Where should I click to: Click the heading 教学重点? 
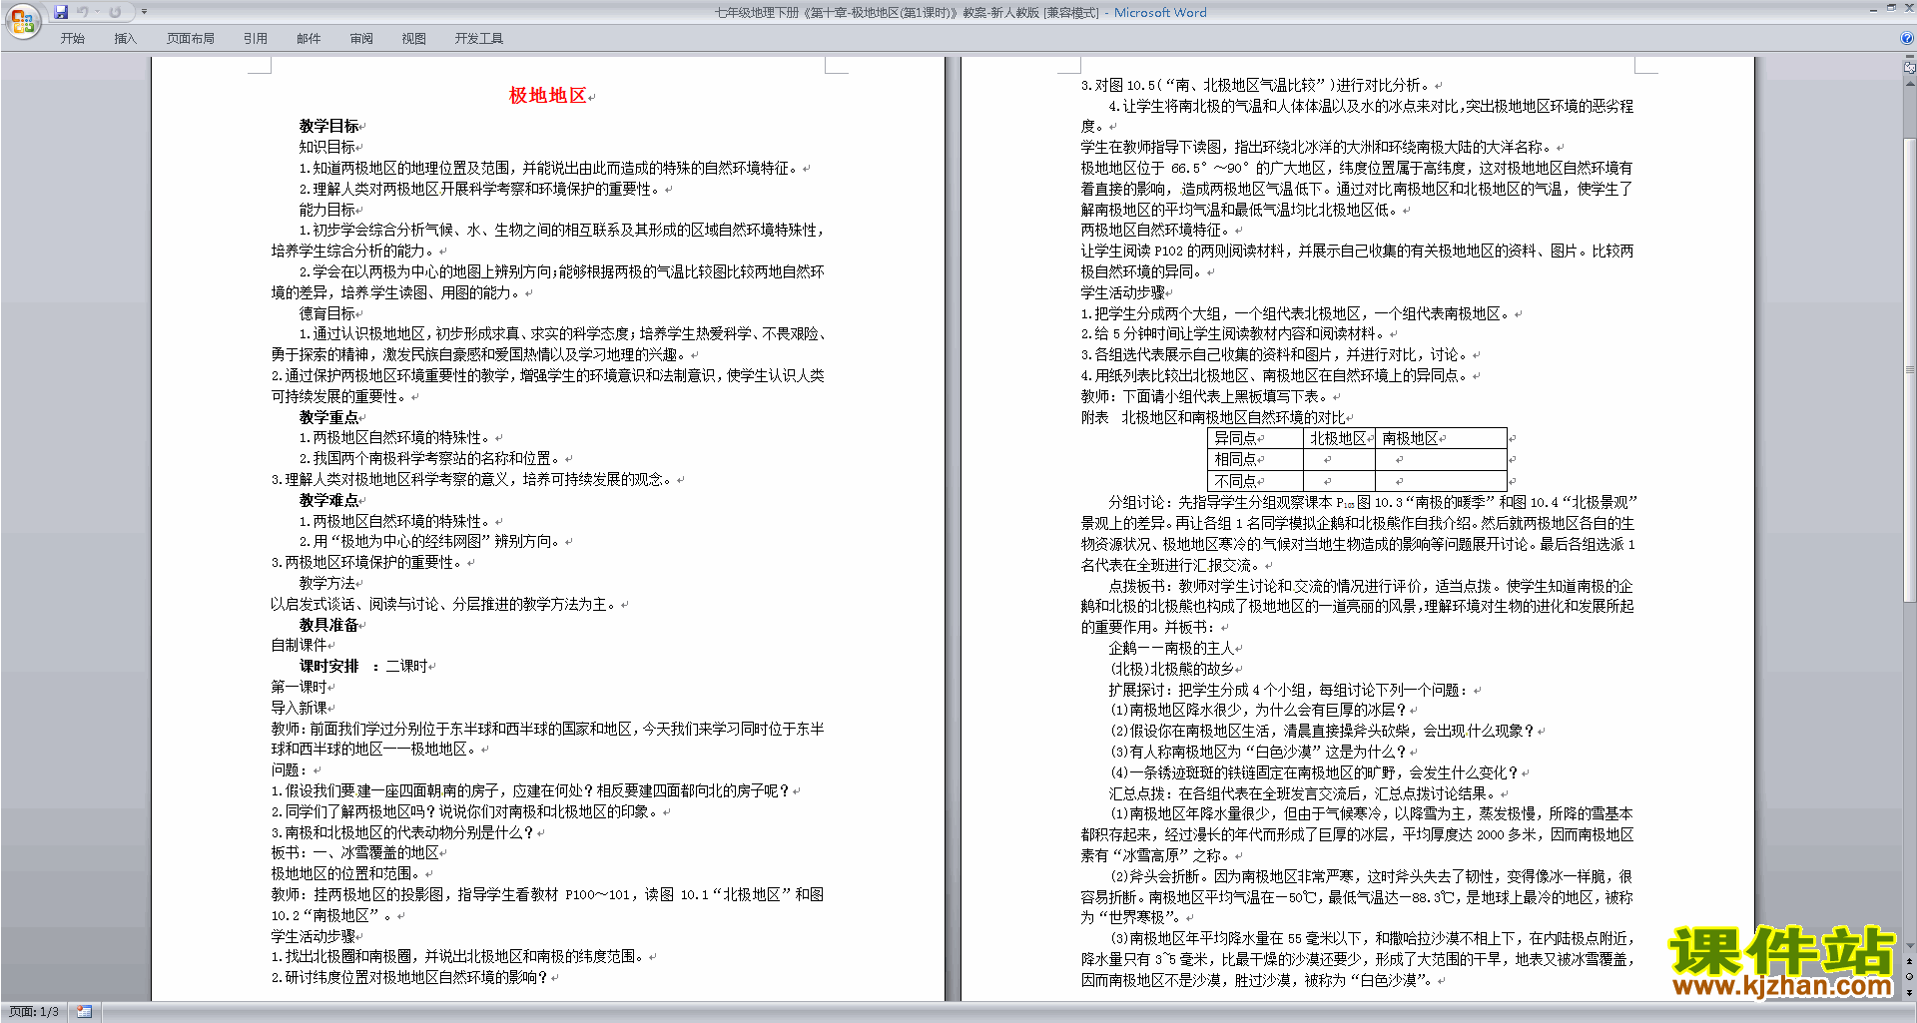[328, 417]
